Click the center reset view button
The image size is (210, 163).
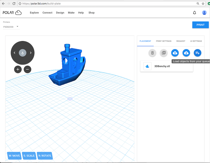tap(23, 53)
